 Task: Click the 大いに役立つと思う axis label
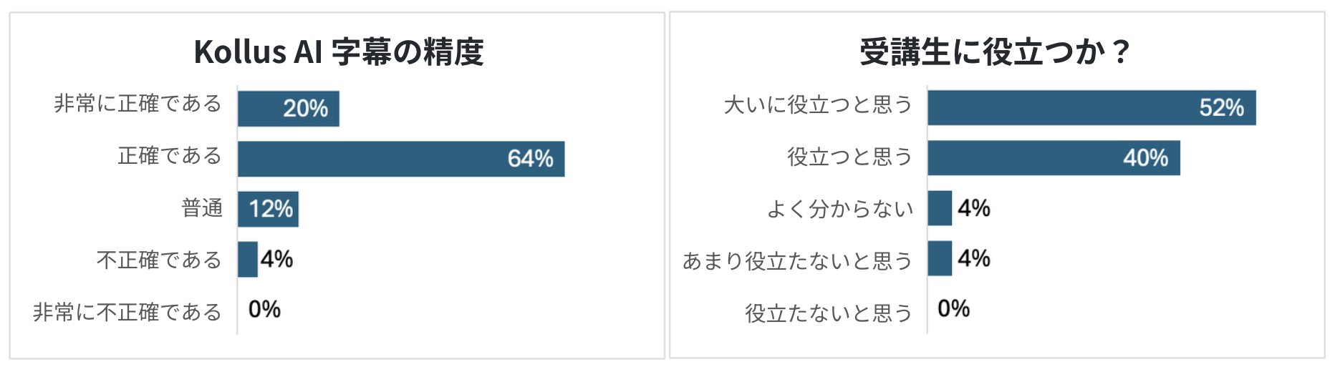[819, 105]
